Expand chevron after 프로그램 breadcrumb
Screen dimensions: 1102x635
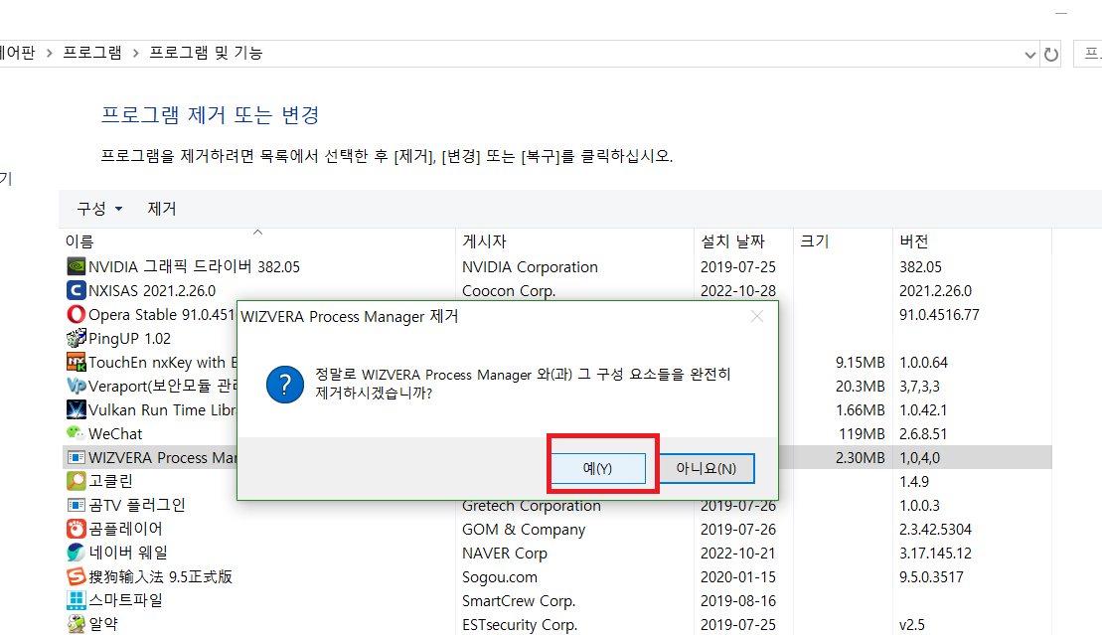pos(136,54)
